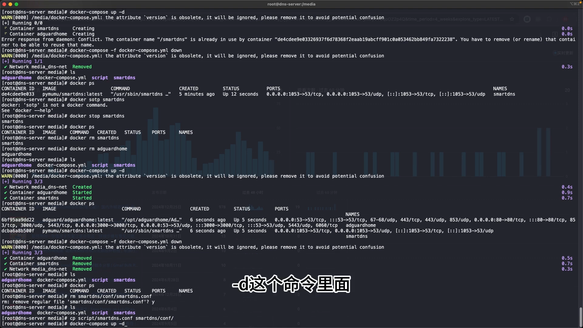This screenshot has width=583, height=328.
Task: Click pymumu/smartdns:latest in the de4cdee9e033 row
Action: (73, 94)
